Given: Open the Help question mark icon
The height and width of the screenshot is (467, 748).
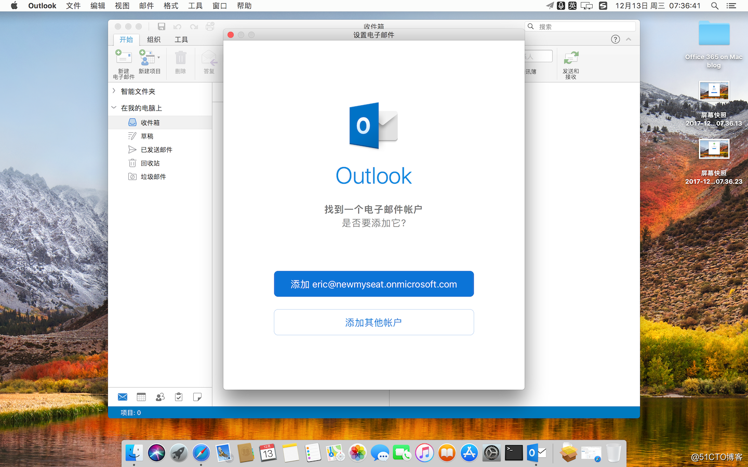Looking at the screenshot, I should pyautogui.click(x=616, y=39).
